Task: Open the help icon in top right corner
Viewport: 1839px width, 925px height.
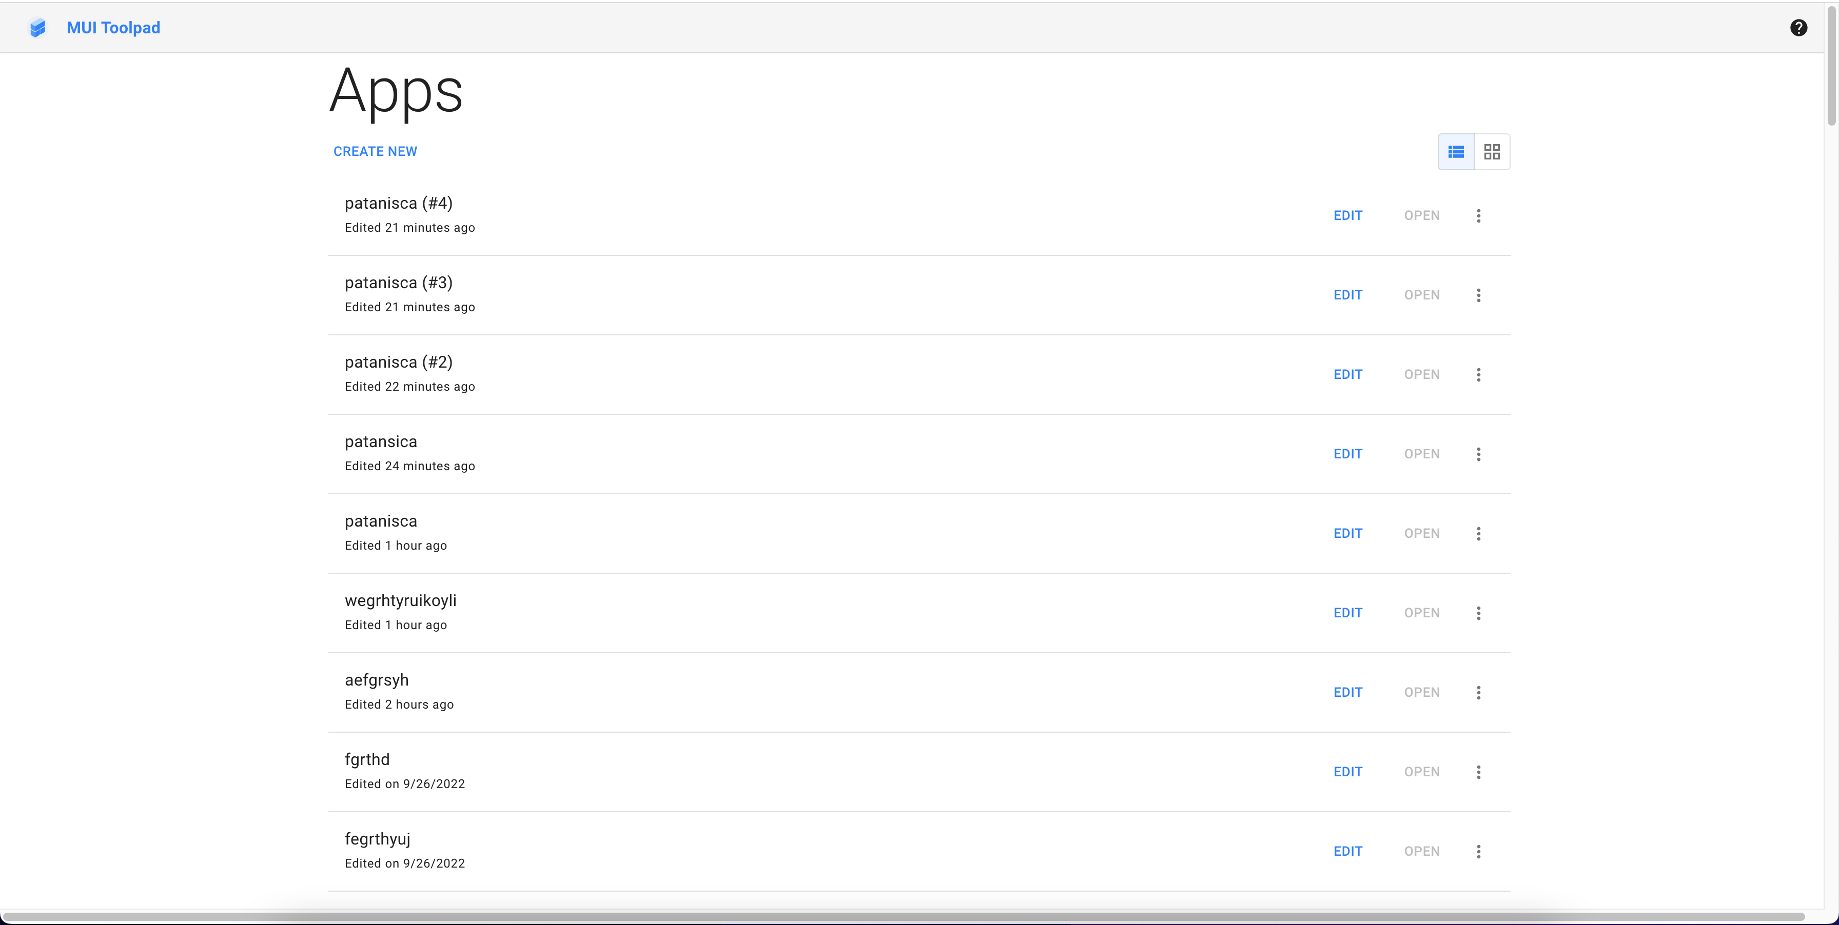Action: [1799, 27]
